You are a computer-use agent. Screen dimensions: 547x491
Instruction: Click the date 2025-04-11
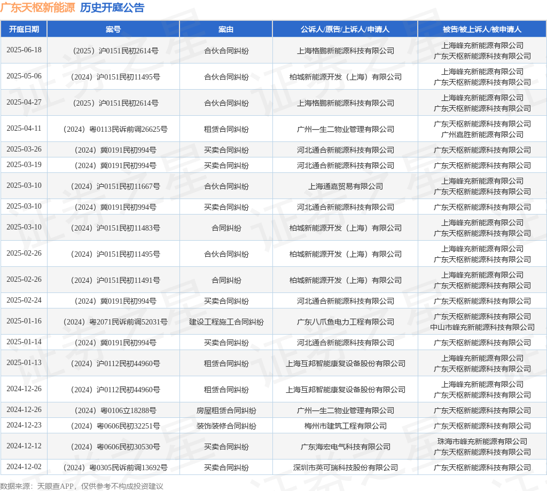click(24, 128)
